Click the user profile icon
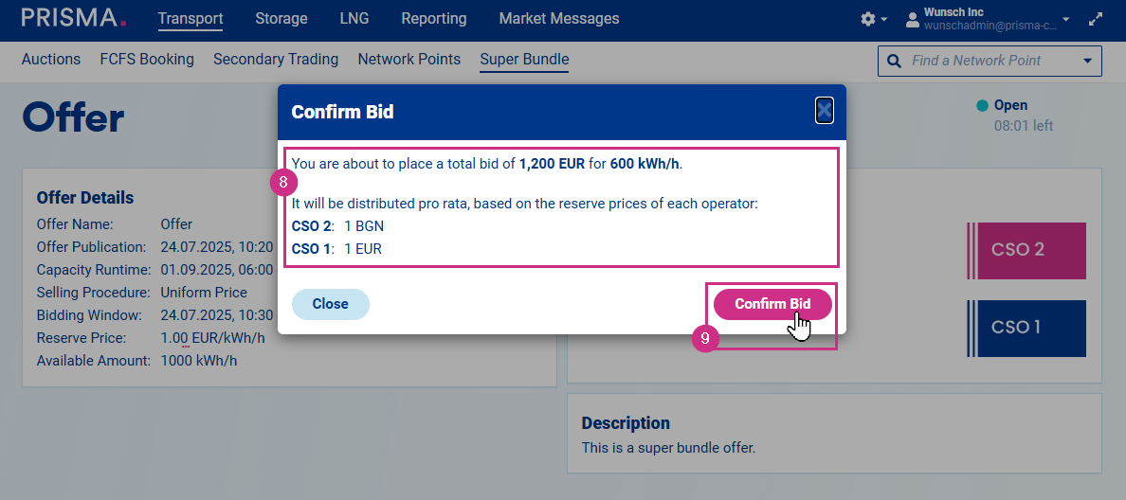This screenshot has width=1126, height=500. pyautogui.click(x=913, y=19)
